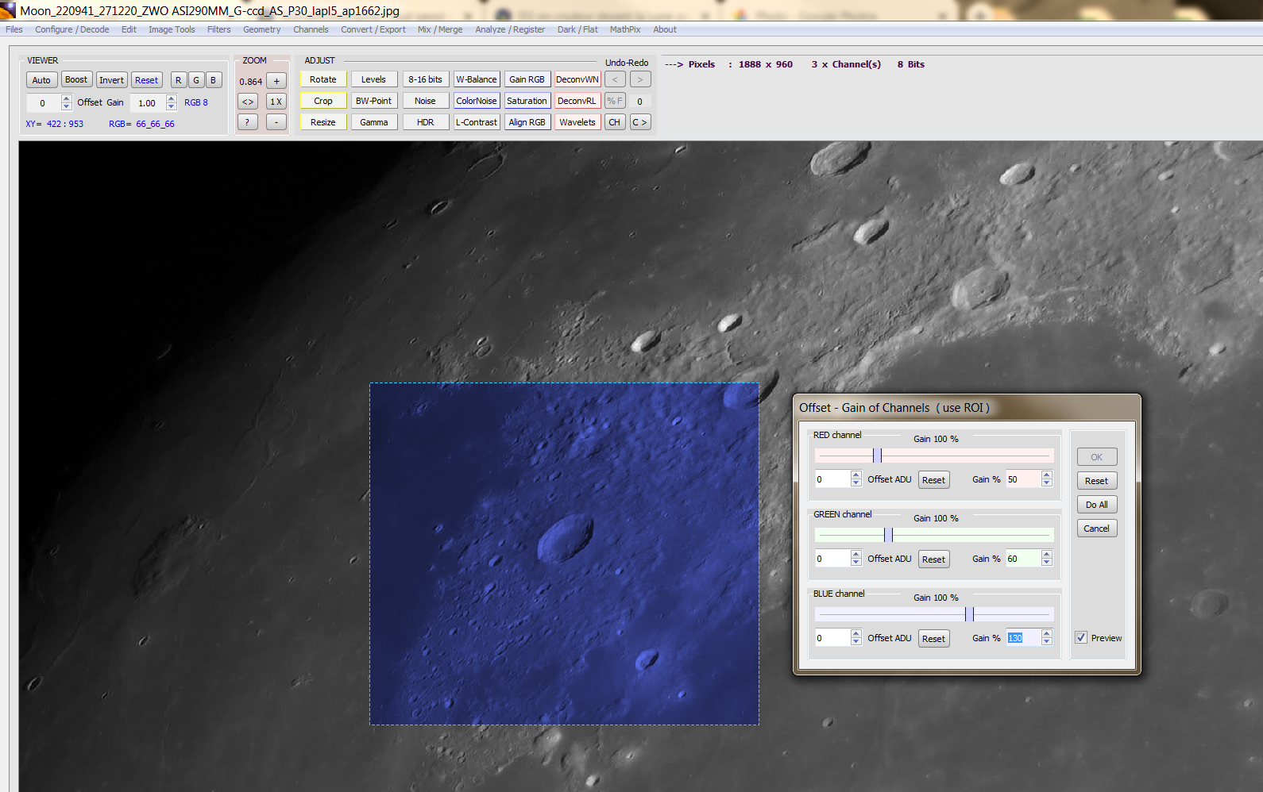Viewport: 1263px width, 792px height.
Task: Click the question mark zoom button
Action: [x=248, y=122]
